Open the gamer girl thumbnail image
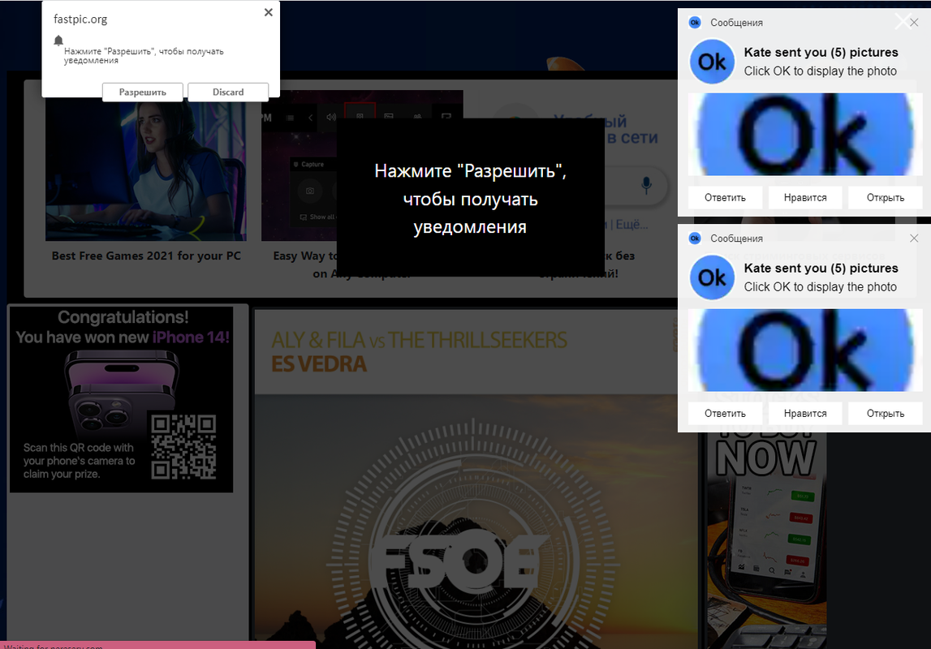Image resolution: width=931 pixels, height=649 pixels. point(146,169)
